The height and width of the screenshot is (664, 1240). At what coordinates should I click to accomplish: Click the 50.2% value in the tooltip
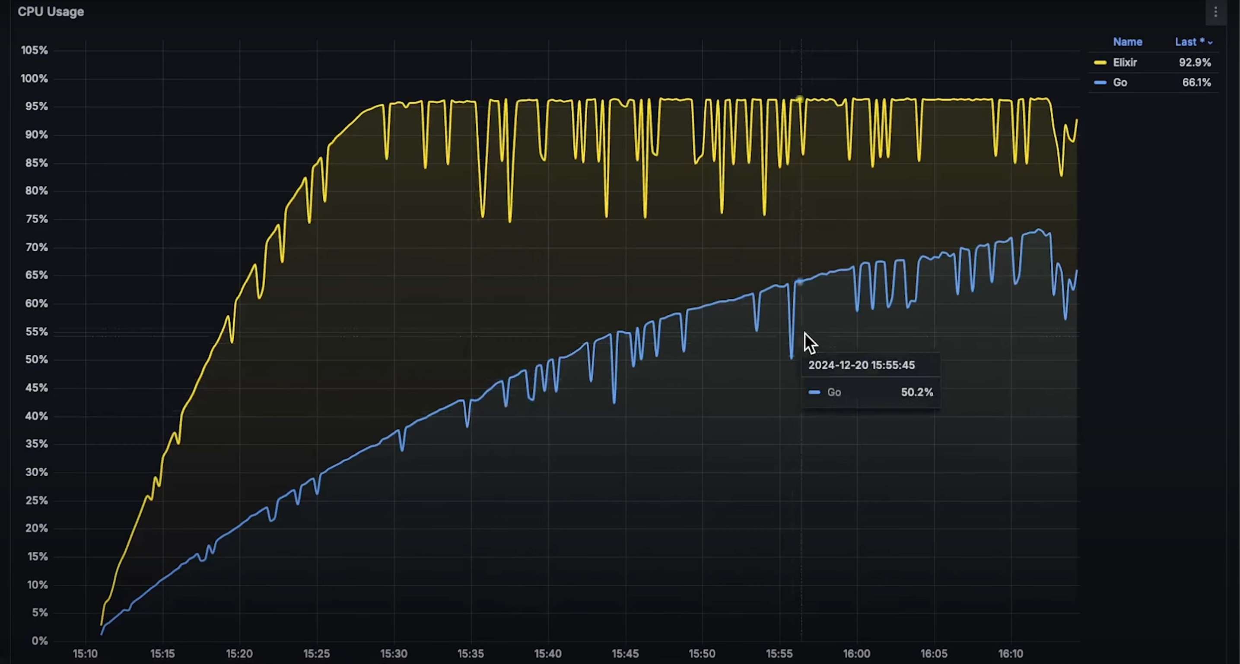[916, 392]
